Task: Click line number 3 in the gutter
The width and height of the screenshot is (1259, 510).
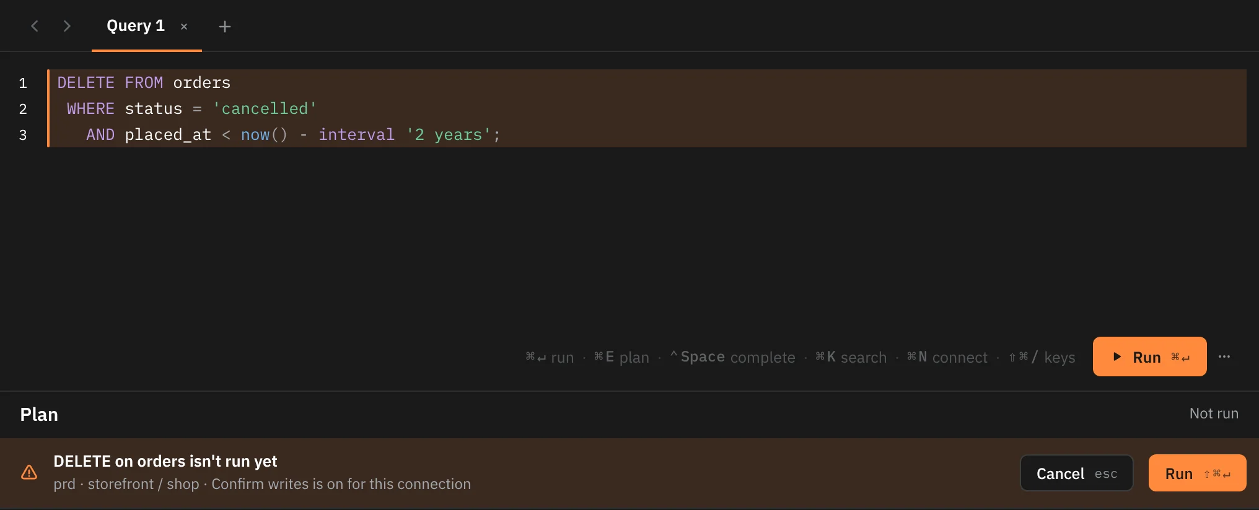Action: (23, 135)
